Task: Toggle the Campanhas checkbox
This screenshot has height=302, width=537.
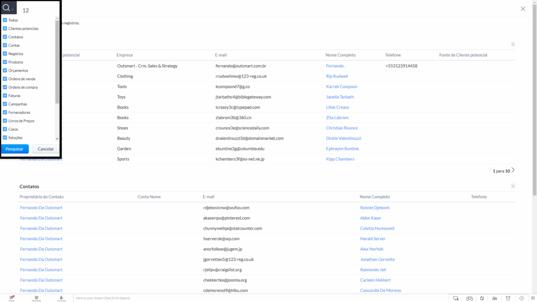Action: (x=5, y=104)
